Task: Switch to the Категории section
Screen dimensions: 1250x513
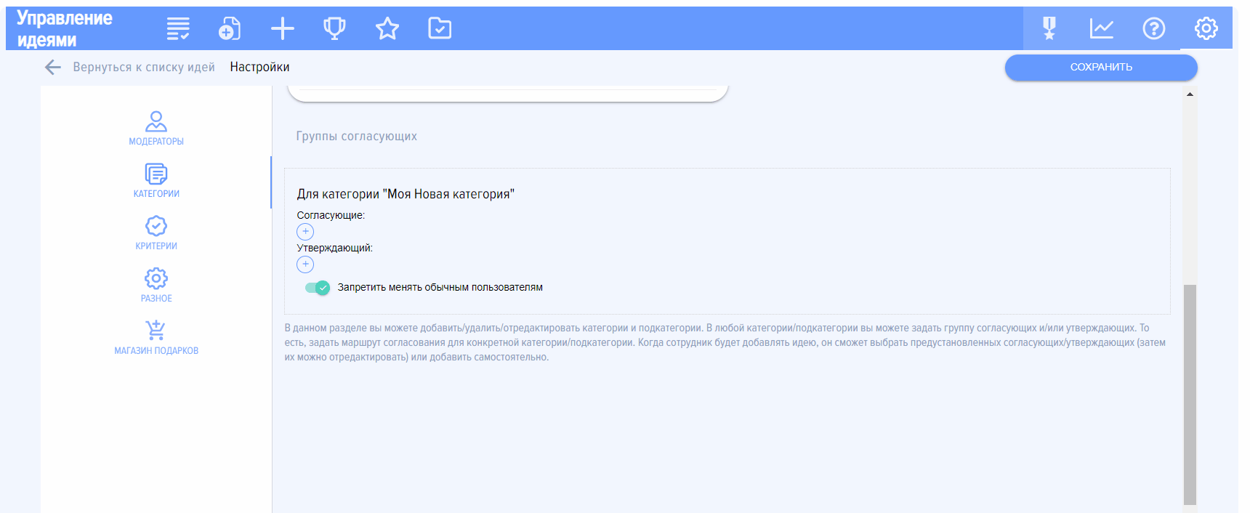Action: coord(156,180)
